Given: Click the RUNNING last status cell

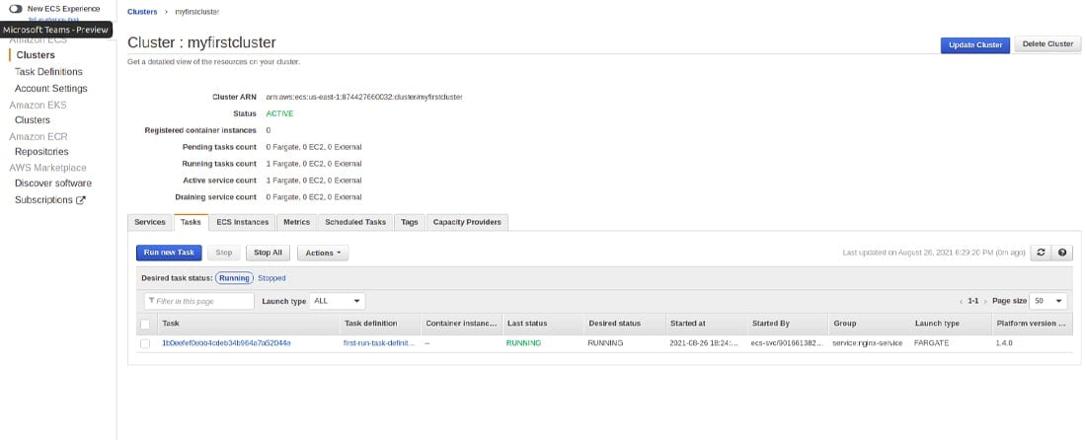Looking at the screenshot, I should click(x=523, y=343).
